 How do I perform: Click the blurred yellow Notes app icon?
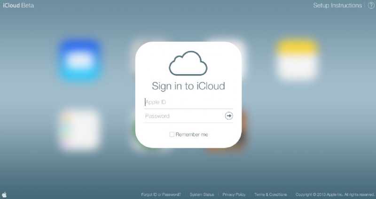[298, 60]
